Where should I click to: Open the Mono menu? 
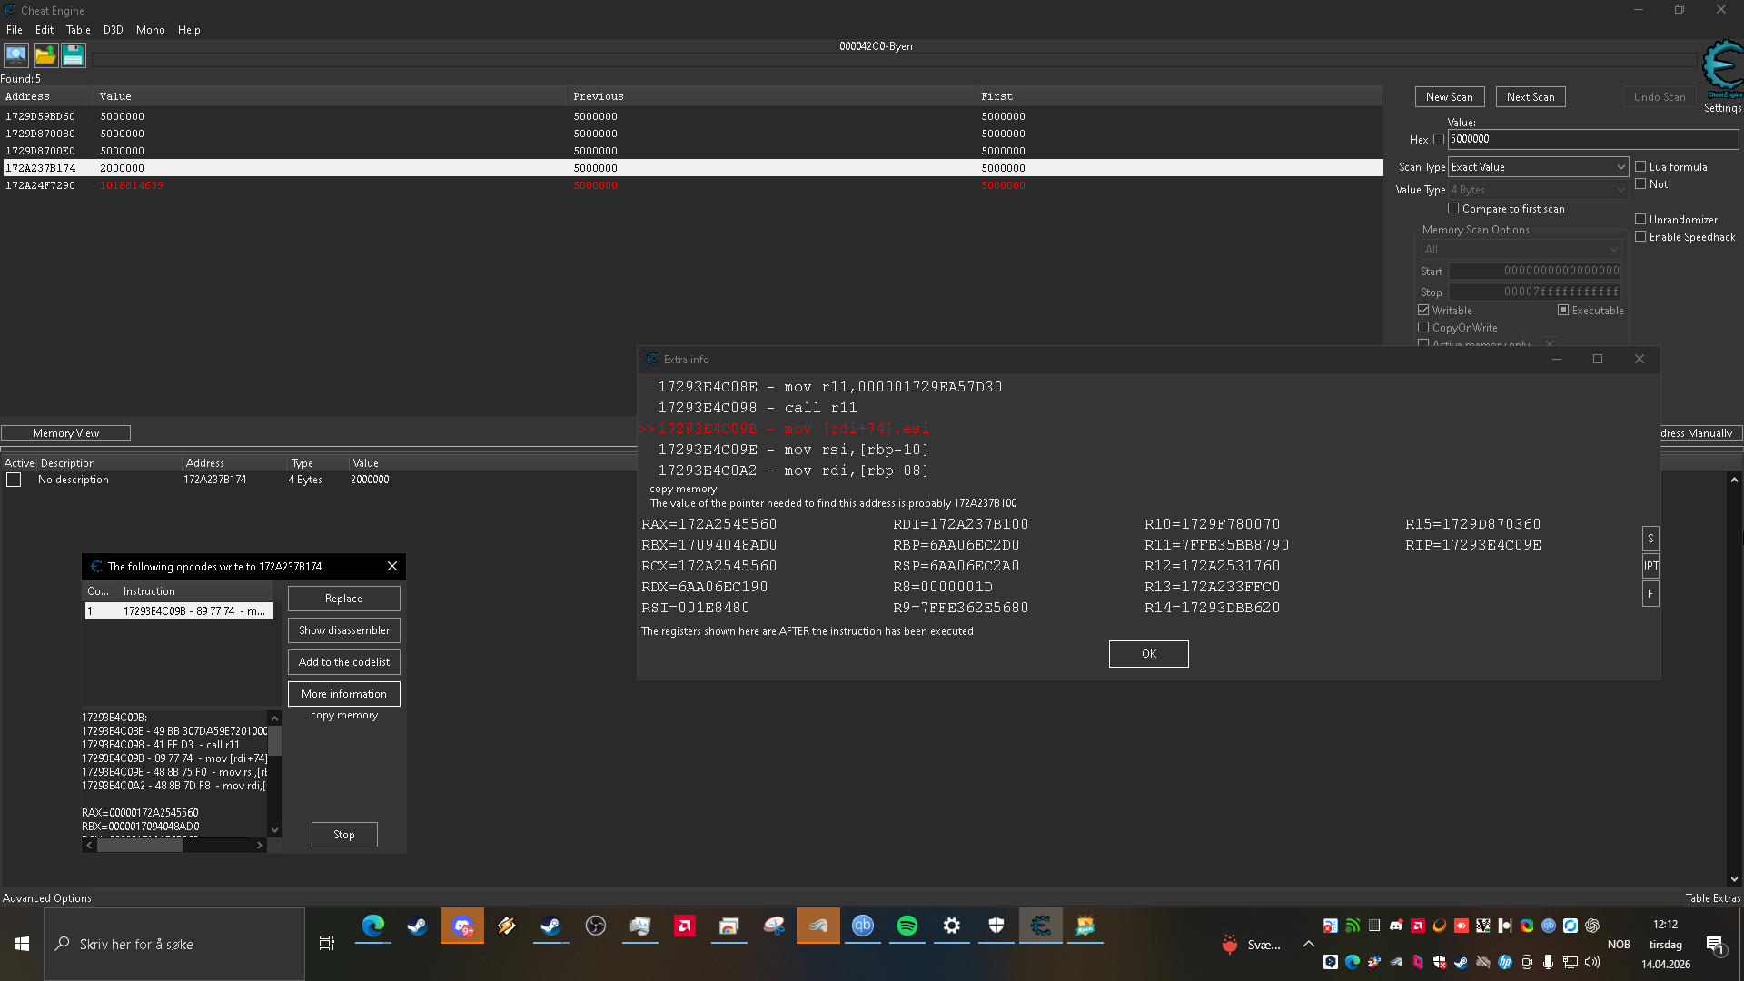(x=150, y=30)
